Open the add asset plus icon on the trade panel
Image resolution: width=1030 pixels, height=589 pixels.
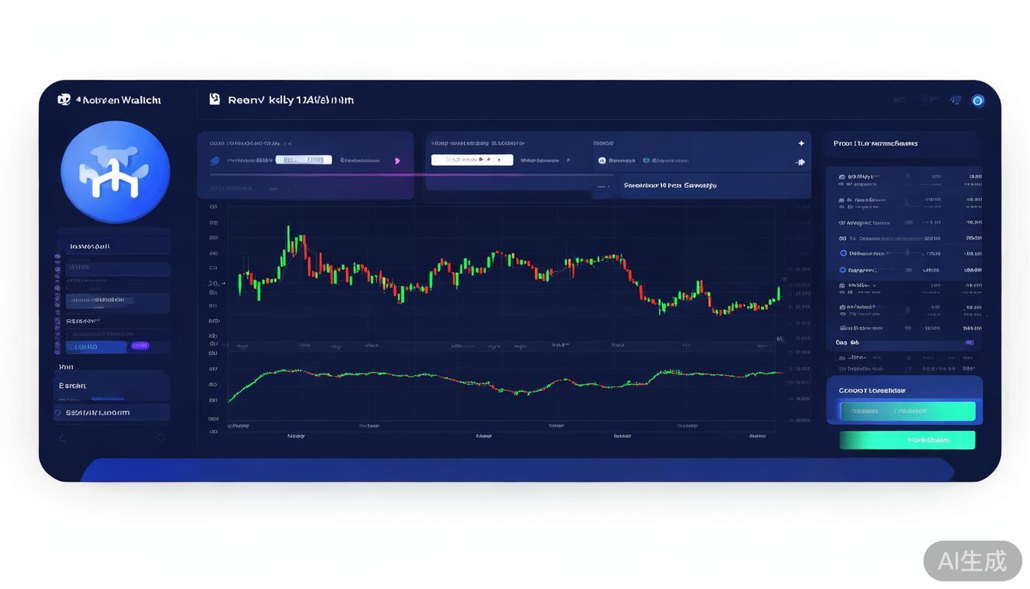point(801,143)
